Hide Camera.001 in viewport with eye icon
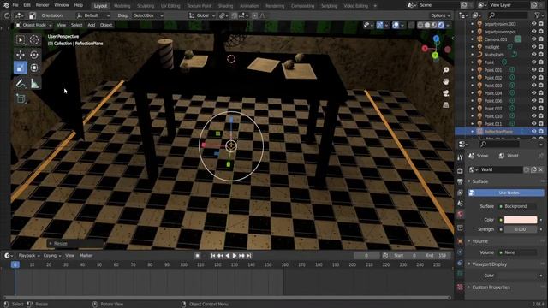 pos(533,39)
